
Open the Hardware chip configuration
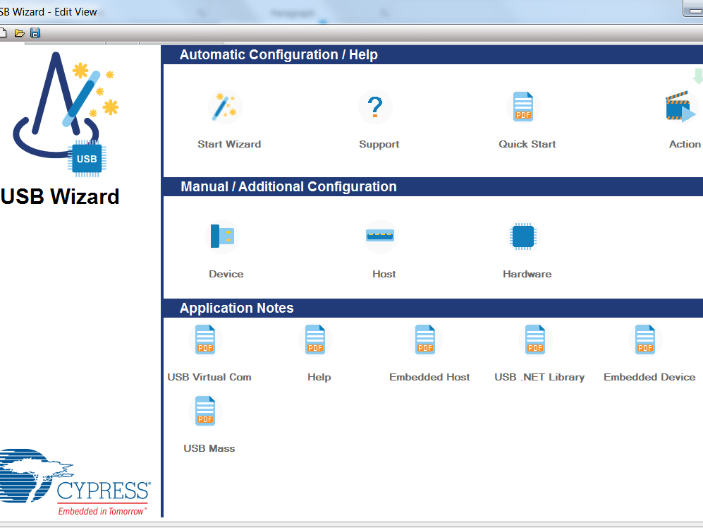point(522,236)
